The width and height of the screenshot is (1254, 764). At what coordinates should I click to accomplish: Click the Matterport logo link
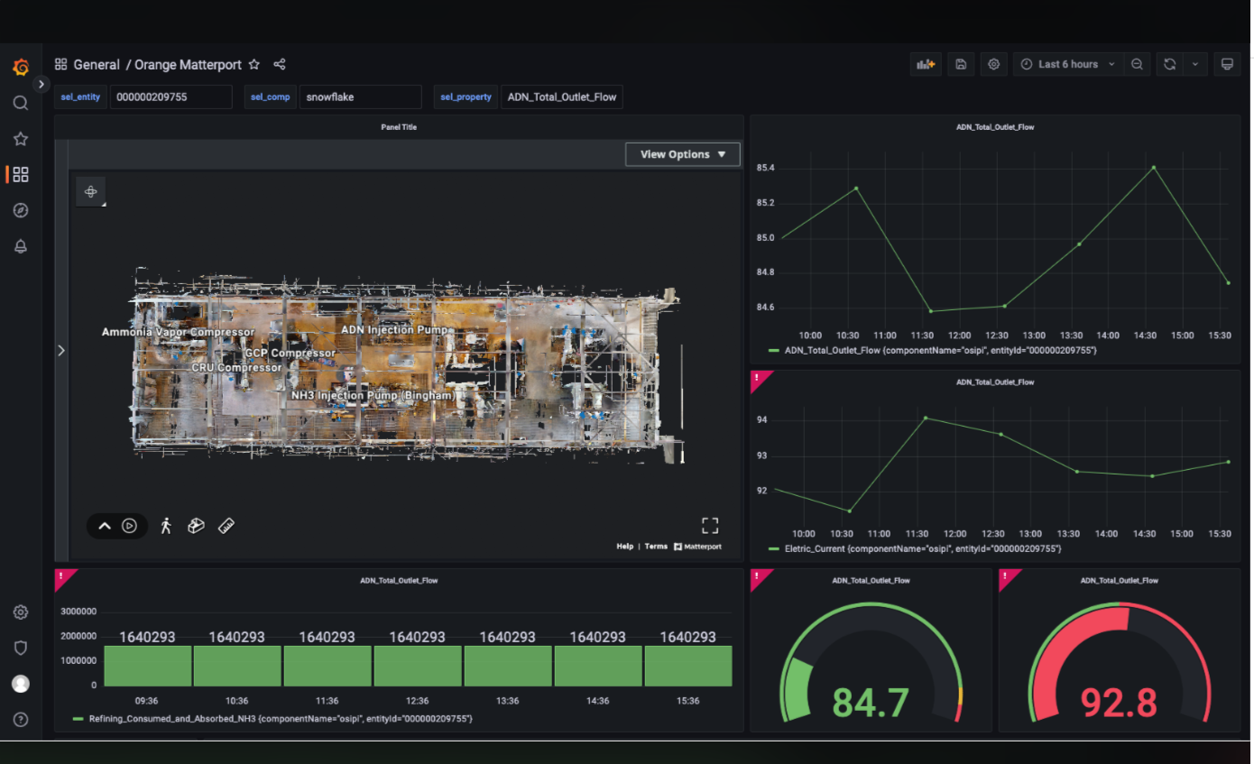coord(698,547)
